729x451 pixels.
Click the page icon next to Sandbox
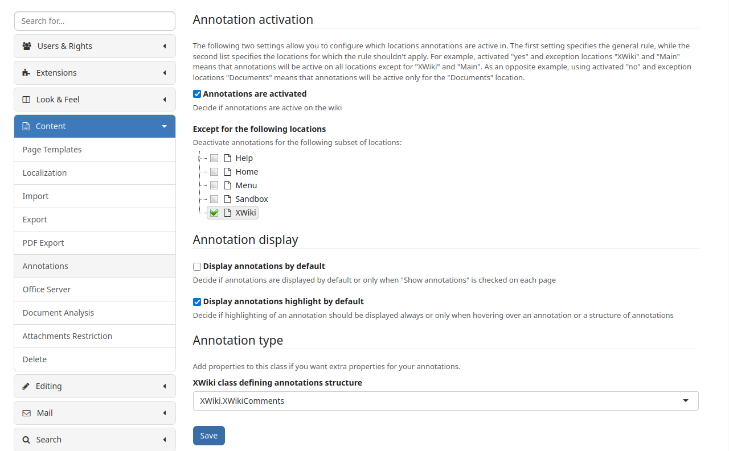[x=227, y=199]
